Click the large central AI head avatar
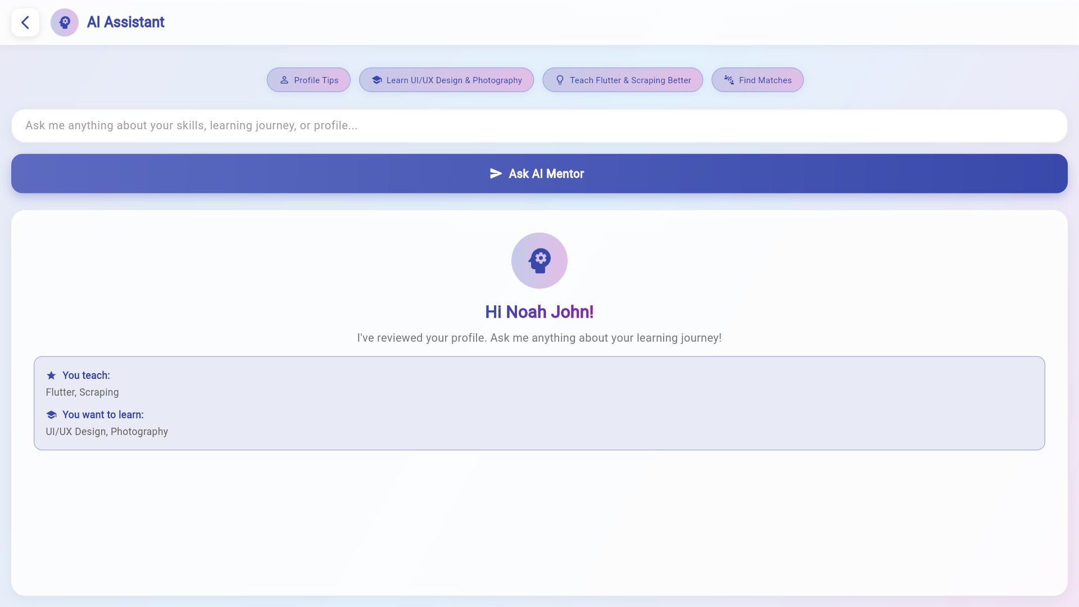 (x=539, y=261)
